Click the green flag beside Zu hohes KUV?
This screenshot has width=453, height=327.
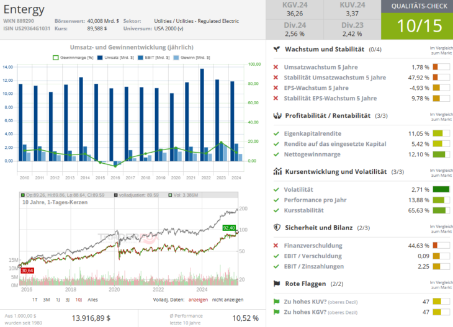point(277,302)
